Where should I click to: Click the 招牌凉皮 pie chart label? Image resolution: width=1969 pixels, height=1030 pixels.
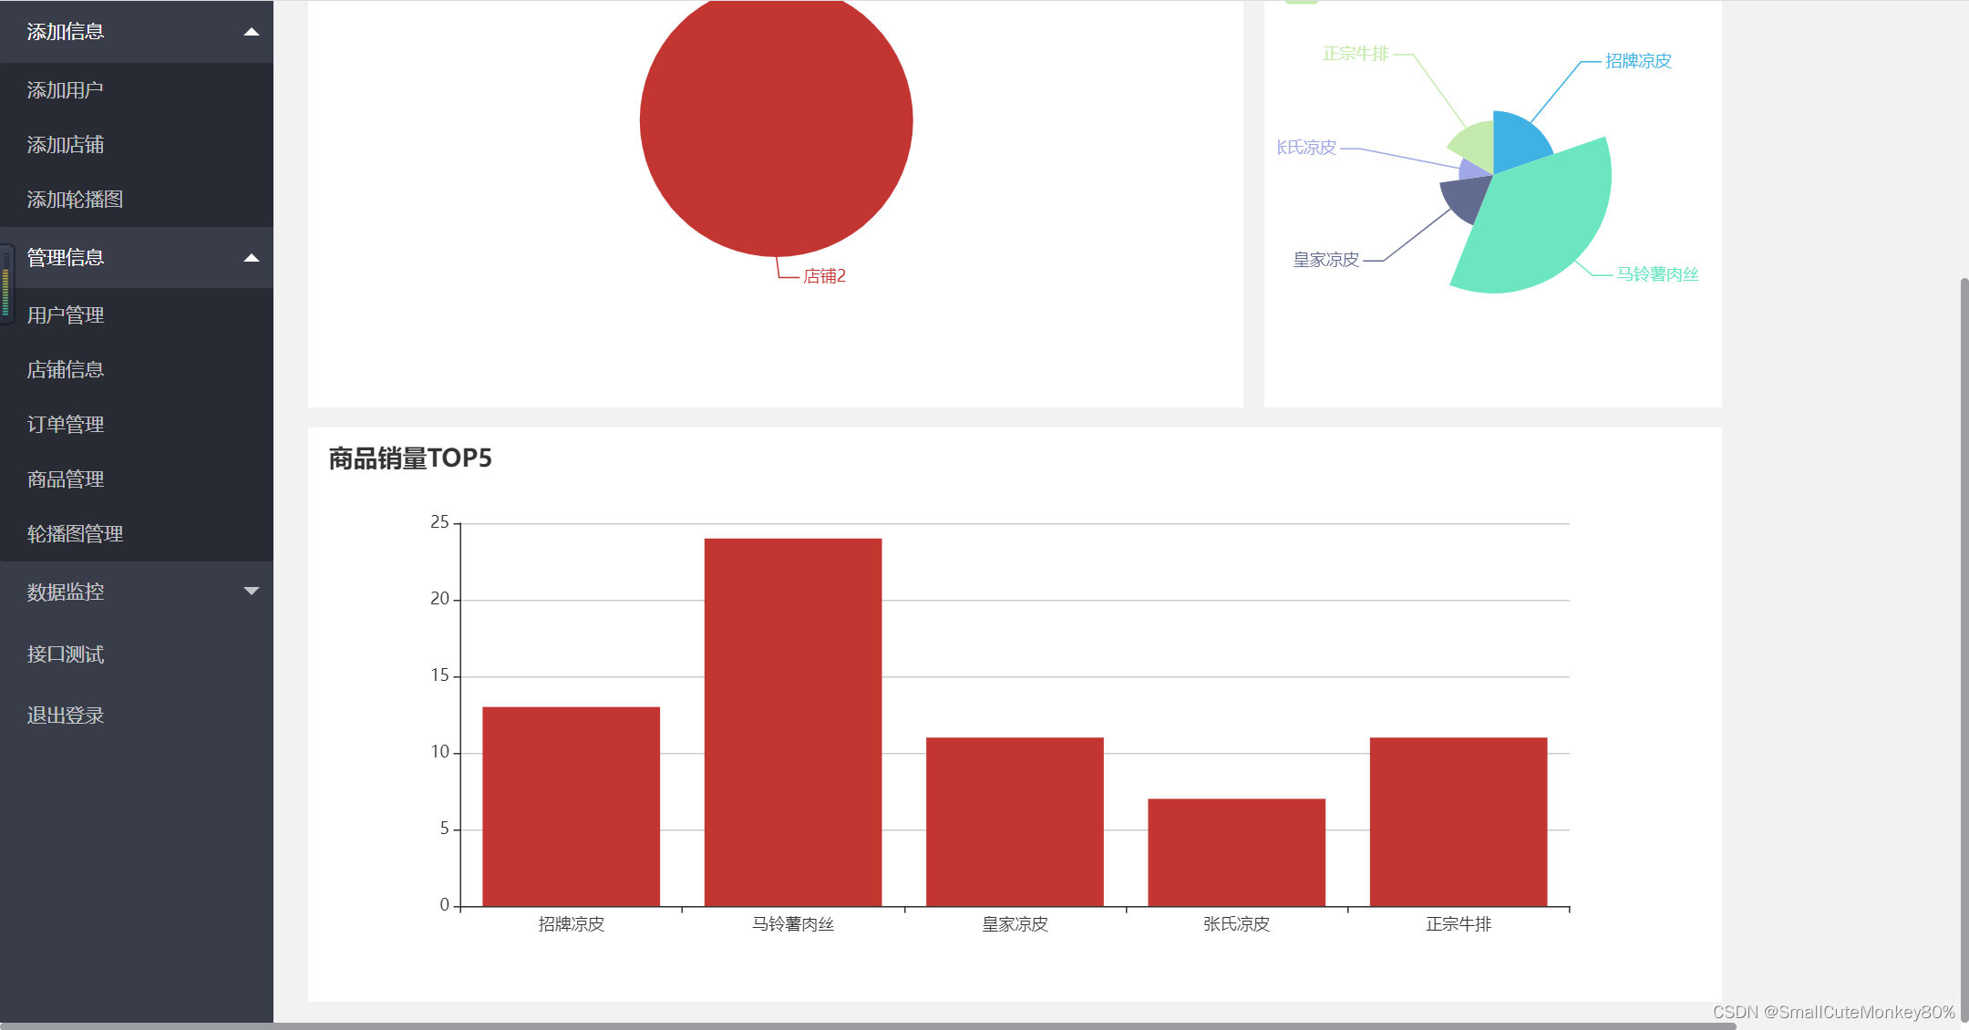pos(1638,61)
